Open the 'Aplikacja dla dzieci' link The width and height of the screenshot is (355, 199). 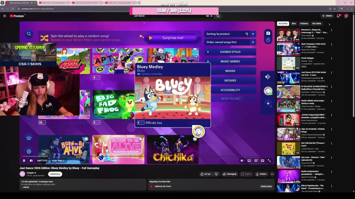pyautogui.click(x=163, y=186)
